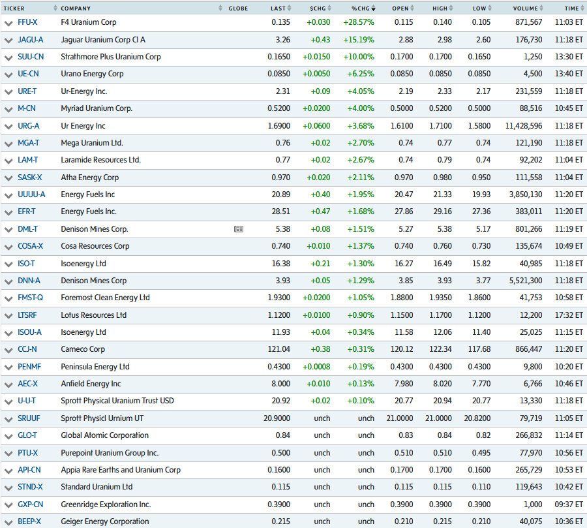Open the SASK-X ticker link
Viewport: 587px width, 528px height.
pyautogui.click(x=30, y=178)
